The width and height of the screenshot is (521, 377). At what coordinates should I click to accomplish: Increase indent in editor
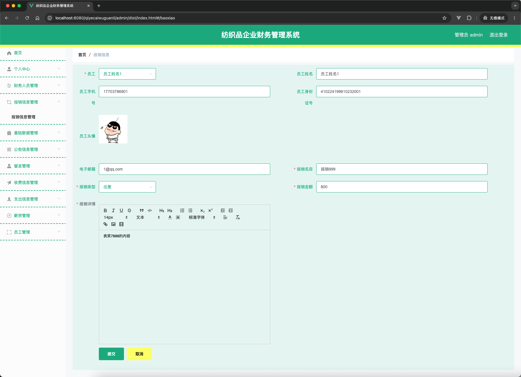click(x=231, y=210)
